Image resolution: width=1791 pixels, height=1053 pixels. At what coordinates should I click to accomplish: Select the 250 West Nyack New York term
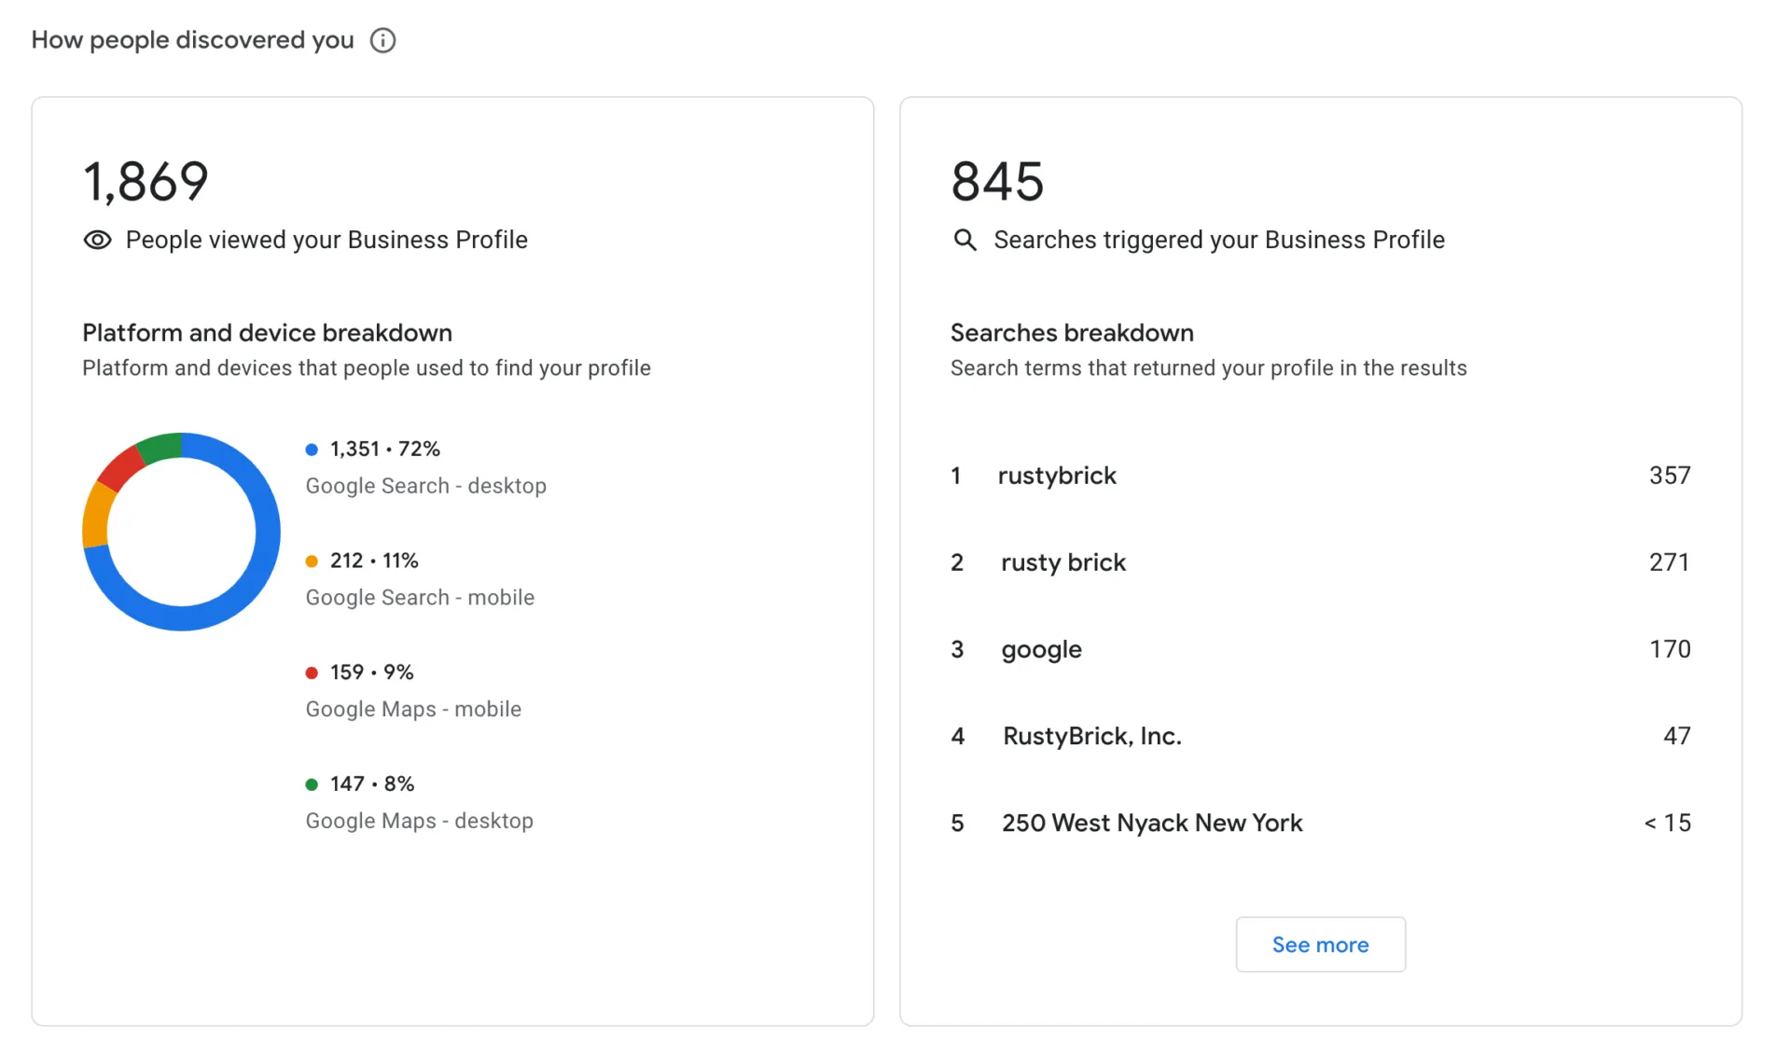[x=1151, y=823]
